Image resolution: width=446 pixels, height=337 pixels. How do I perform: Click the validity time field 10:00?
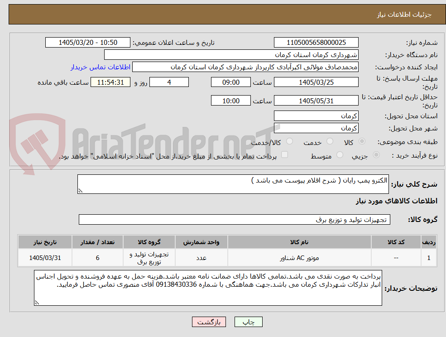click(x=230, y=101)
